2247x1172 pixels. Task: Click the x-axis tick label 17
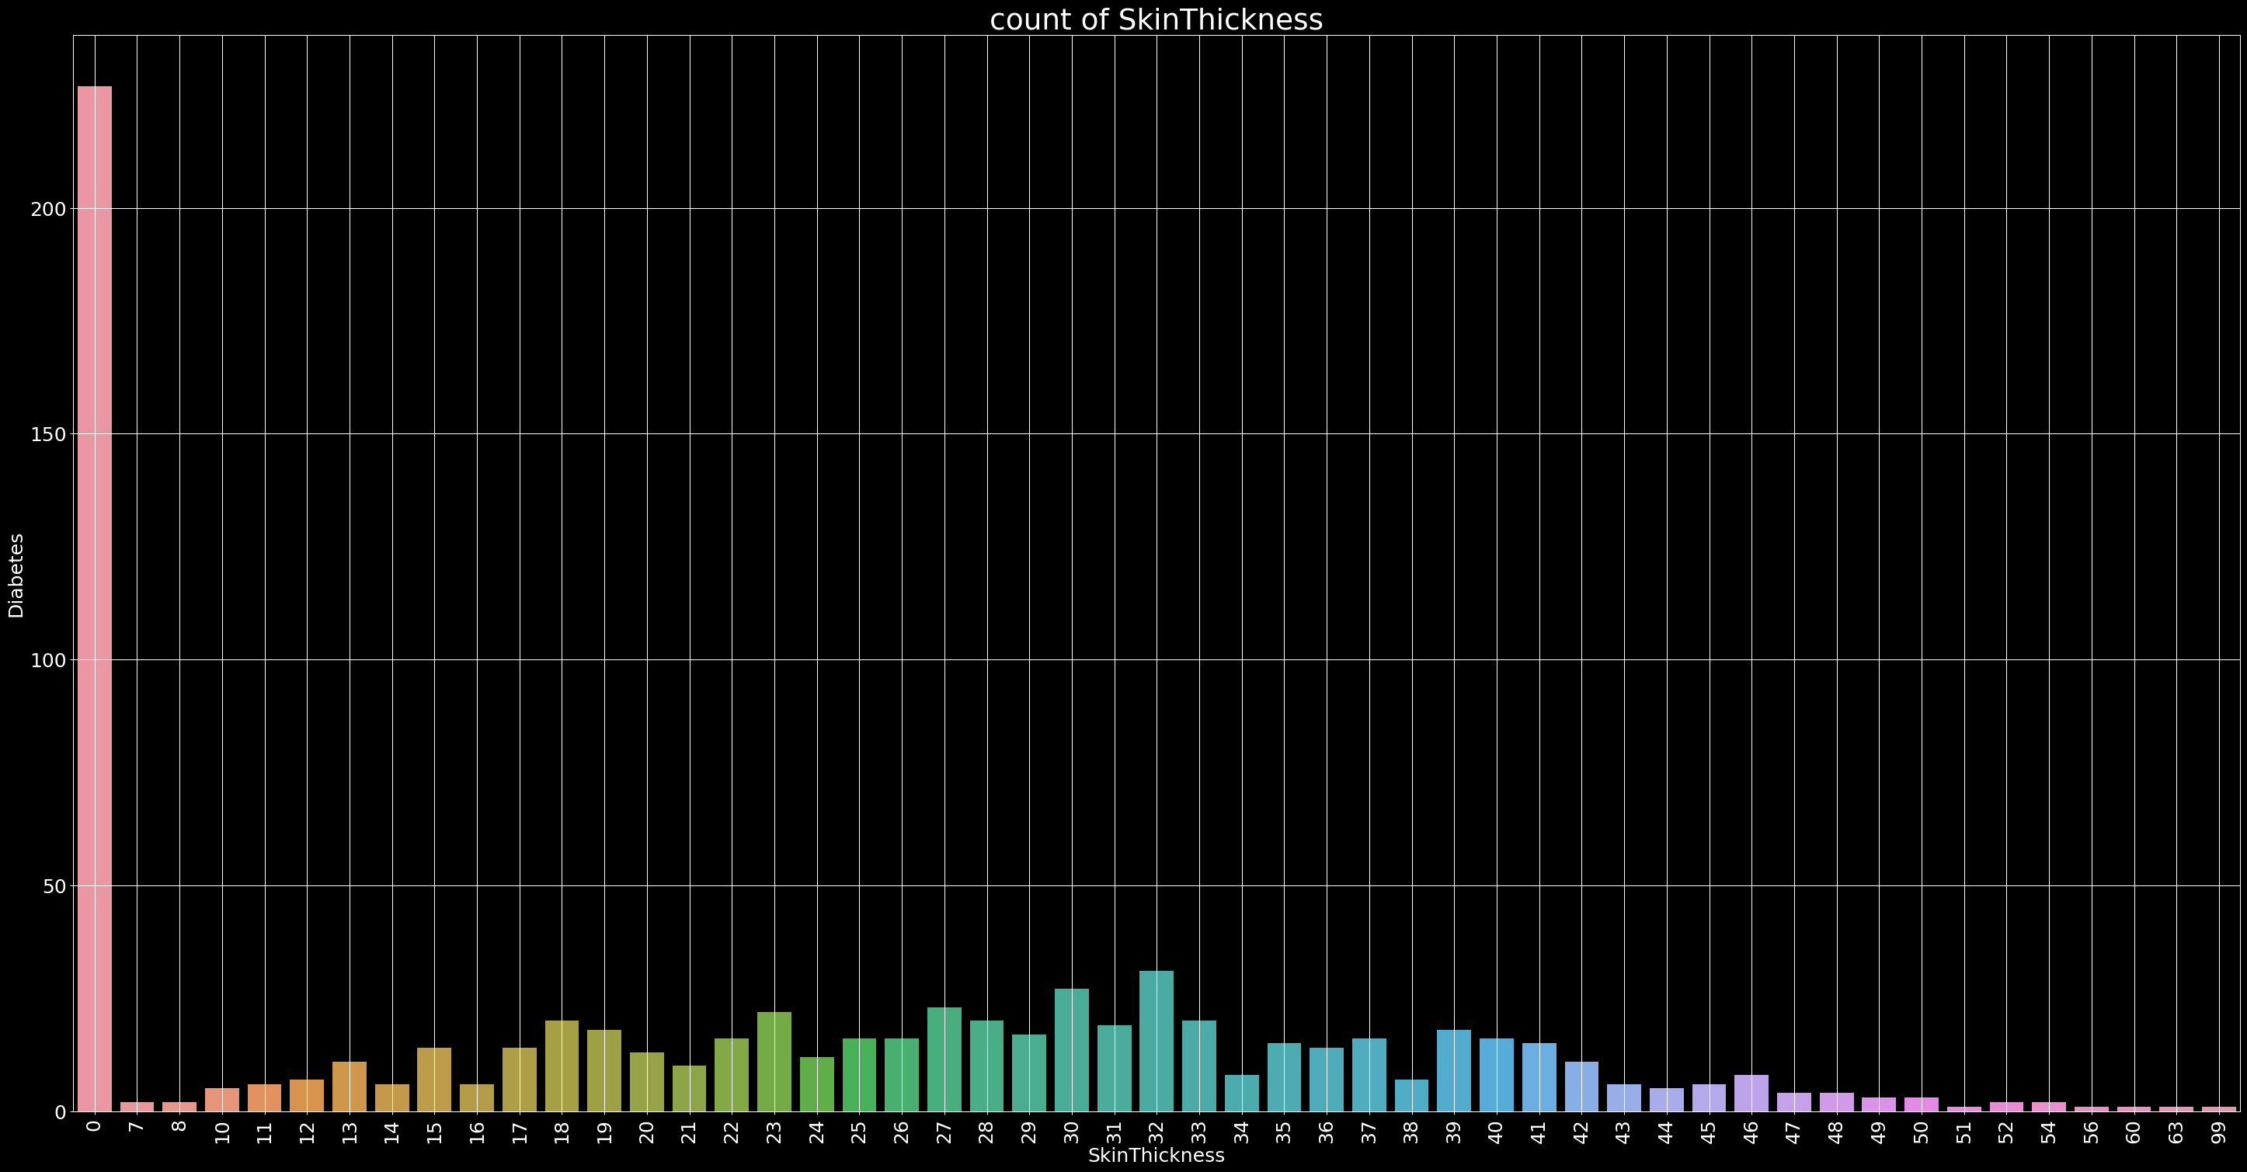point(519,1132)
